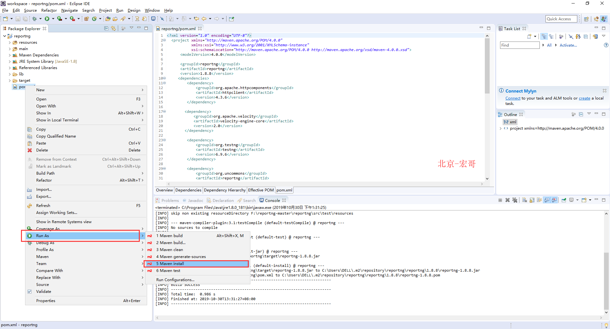This screenshot has height=329, width=610.
Task: Click the All working set link in Task List
Action: 549,45
